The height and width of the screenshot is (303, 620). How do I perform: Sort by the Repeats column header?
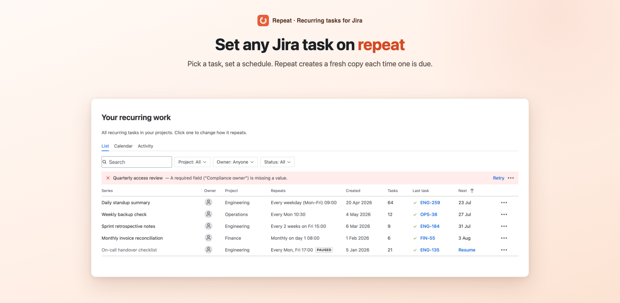[278, 191]
